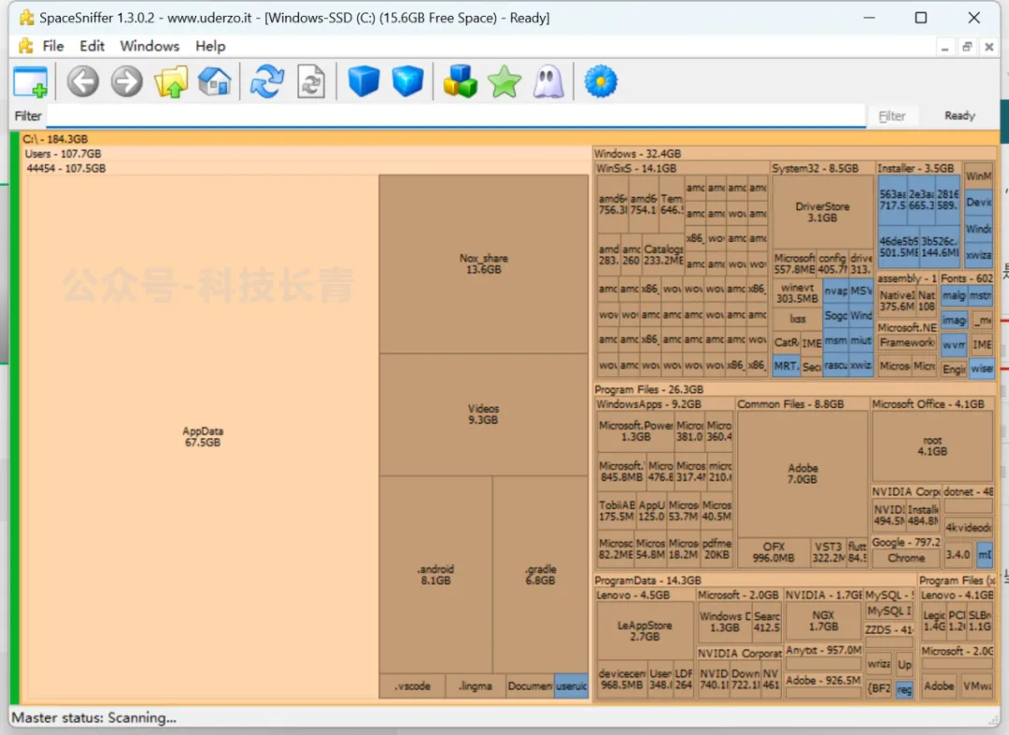This screenshot has width=1009, height=735.
Task: Toggle unknown space display ghost icon
Action: coord(548,82)
